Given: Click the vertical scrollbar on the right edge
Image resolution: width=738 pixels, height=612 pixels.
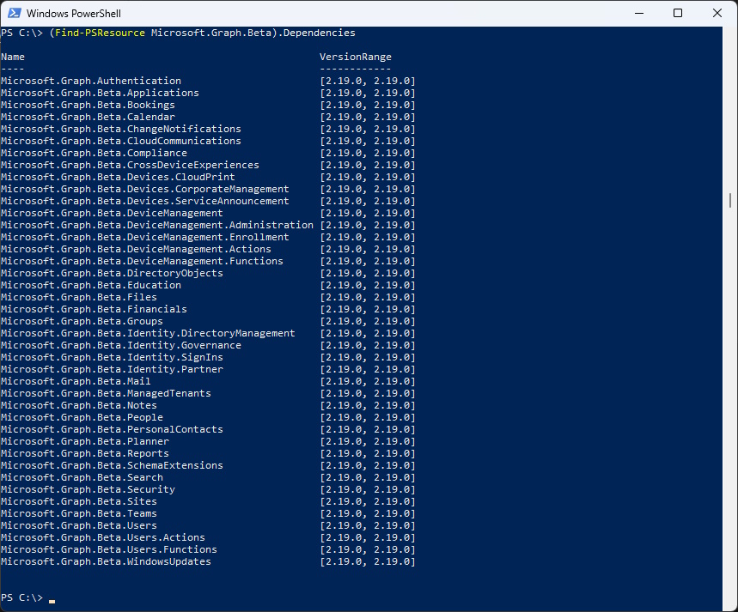Looking at the screenshot, I should [731, 200].
